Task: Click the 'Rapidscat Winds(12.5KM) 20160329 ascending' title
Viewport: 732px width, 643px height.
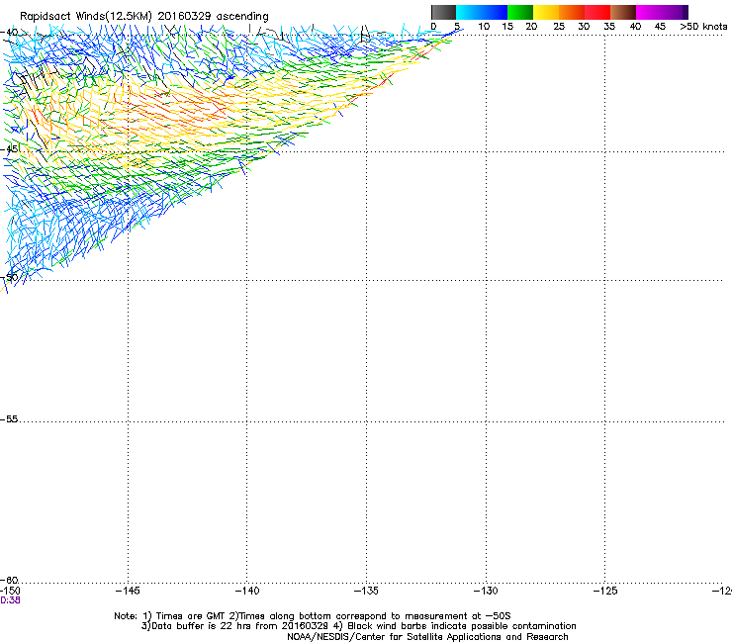Action: [x=144, y=17]
